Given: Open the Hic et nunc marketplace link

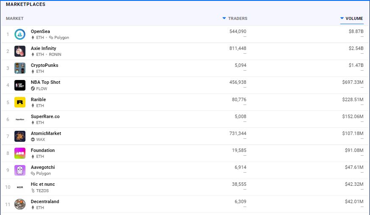Looking at the screenshot, I should tap(43, 185).
